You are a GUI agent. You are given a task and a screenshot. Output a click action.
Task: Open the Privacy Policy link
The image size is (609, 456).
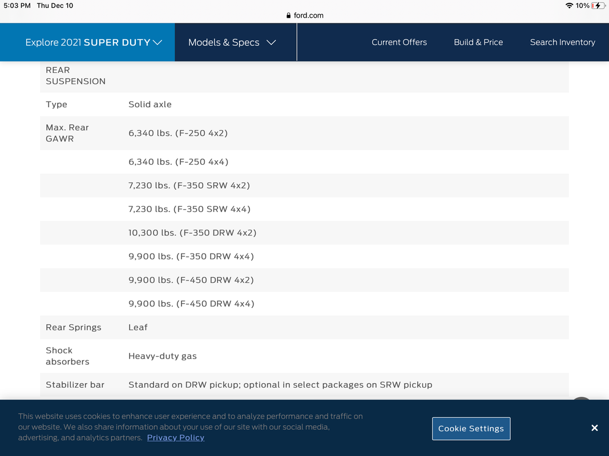tap(176, 437)
